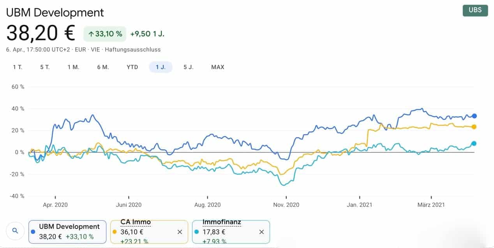This screenshot has width=494, height=248.
Task: Choose the YTD time range
Action: [132, 67]
